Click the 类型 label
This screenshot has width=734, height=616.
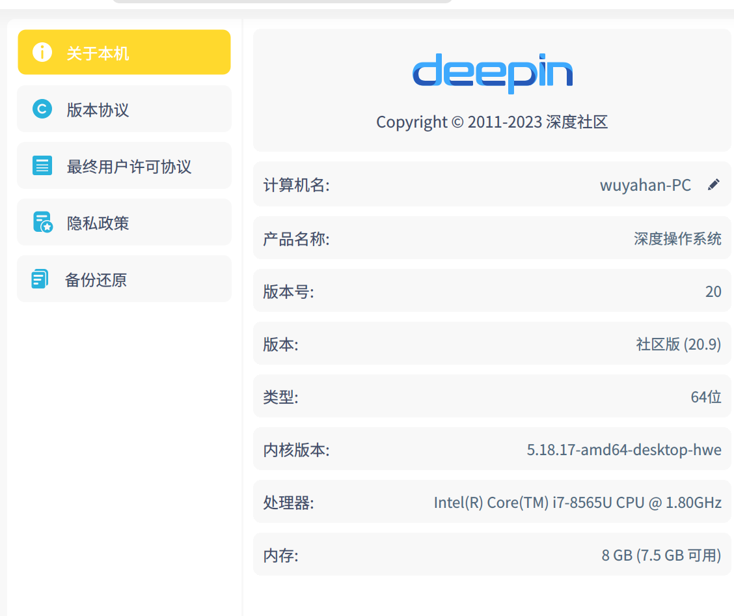pyautogui.click(x=280, y=397)
